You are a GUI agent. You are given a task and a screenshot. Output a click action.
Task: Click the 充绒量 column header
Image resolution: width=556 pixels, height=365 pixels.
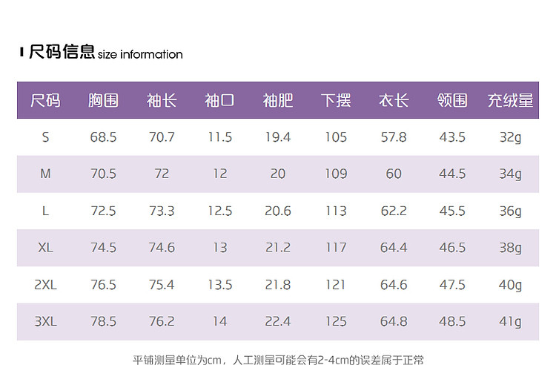[x=510, y=100]
